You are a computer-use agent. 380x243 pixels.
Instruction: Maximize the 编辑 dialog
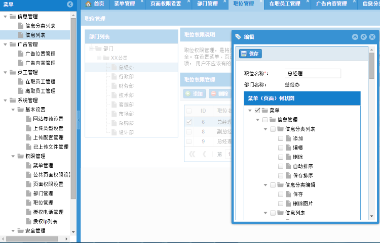[x=363, y=37]
